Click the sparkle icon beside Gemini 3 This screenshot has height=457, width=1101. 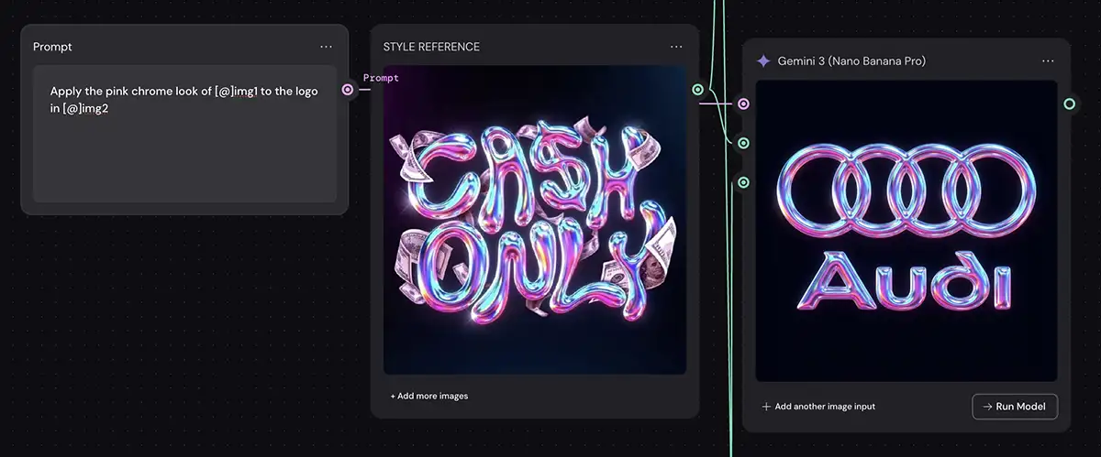(762, 61)
